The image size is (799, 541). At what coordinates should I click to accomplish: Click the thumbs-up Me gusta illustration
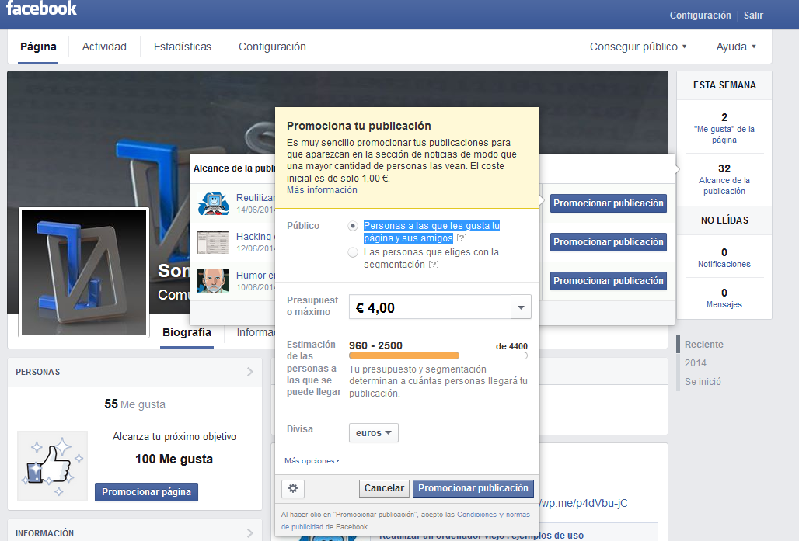[53, 466]
